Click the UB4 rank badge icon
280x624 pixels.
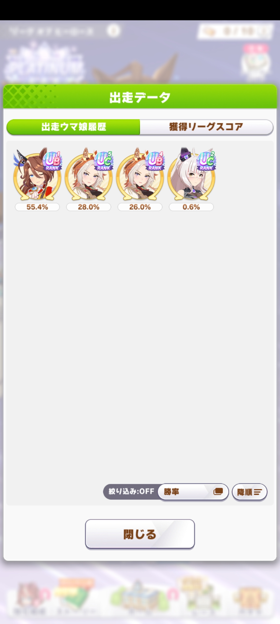(155, 161)
